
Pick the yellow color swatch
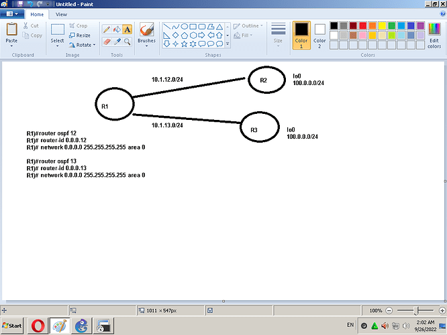[x=382, y=25]
